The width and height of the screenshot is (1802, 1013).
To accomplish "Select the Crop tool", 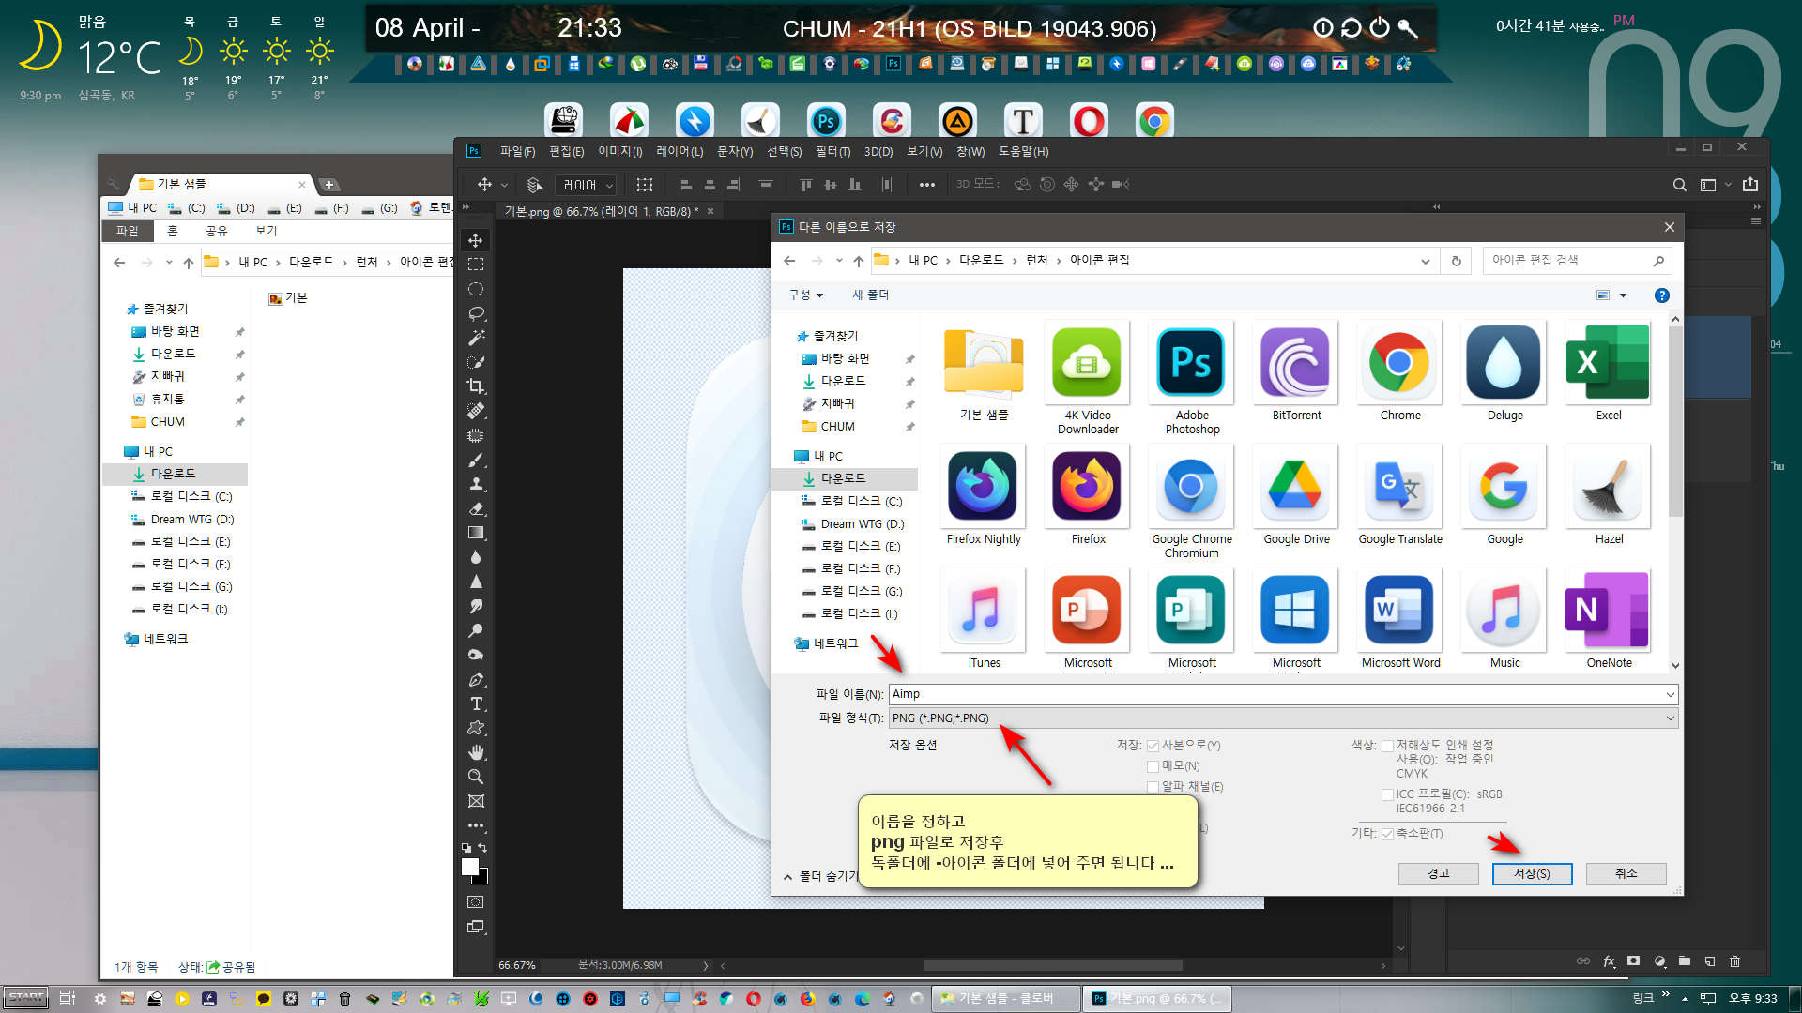I will 476,386.
